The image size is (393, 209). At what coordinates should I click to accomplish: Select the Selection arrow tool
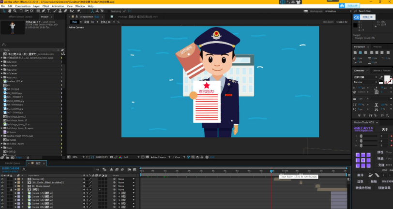pos(4,11)
